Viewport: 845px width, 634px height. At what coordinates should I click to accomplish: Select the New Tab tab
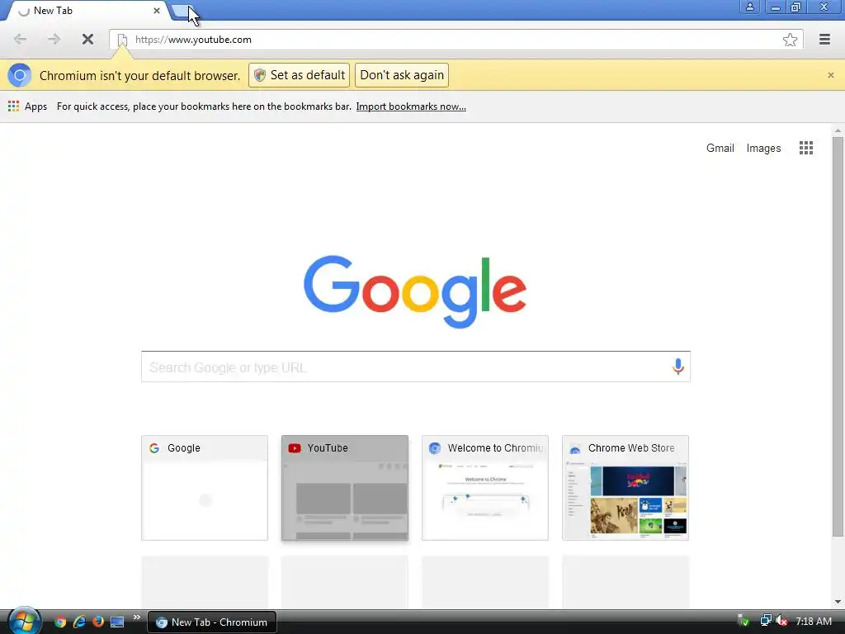click(89, 11)
